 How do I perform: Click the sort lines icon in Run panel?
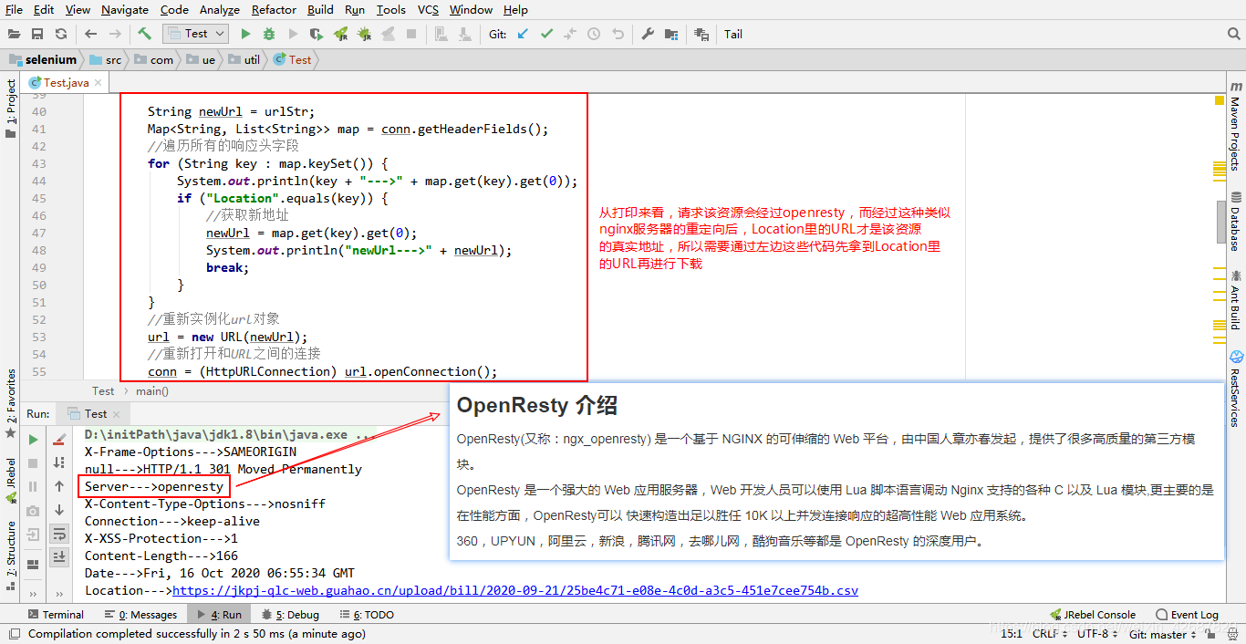(x=59, y=463)
